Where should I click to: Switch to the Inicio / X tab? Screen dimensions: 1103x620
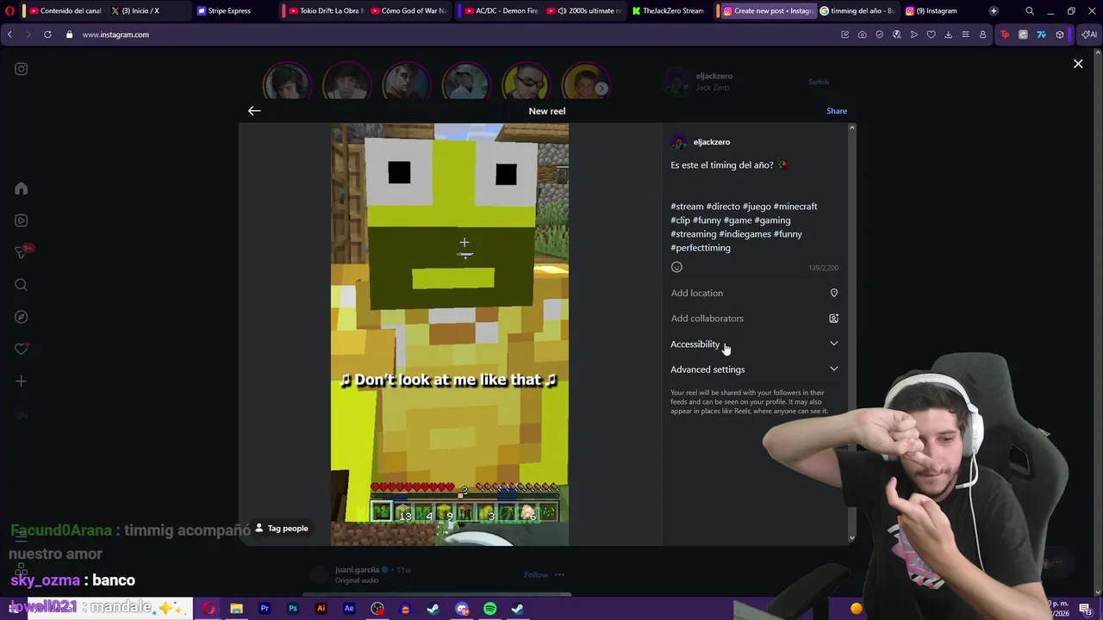tap(146, 11)
